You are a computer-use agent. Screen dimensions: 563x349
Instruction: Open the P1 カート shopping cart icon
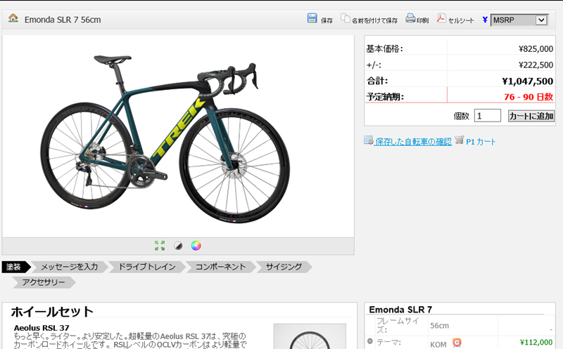tap(460, 140)
